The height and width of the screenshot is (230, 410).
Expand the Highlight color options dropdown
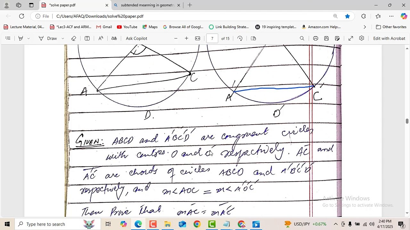[x=29, y=38]
